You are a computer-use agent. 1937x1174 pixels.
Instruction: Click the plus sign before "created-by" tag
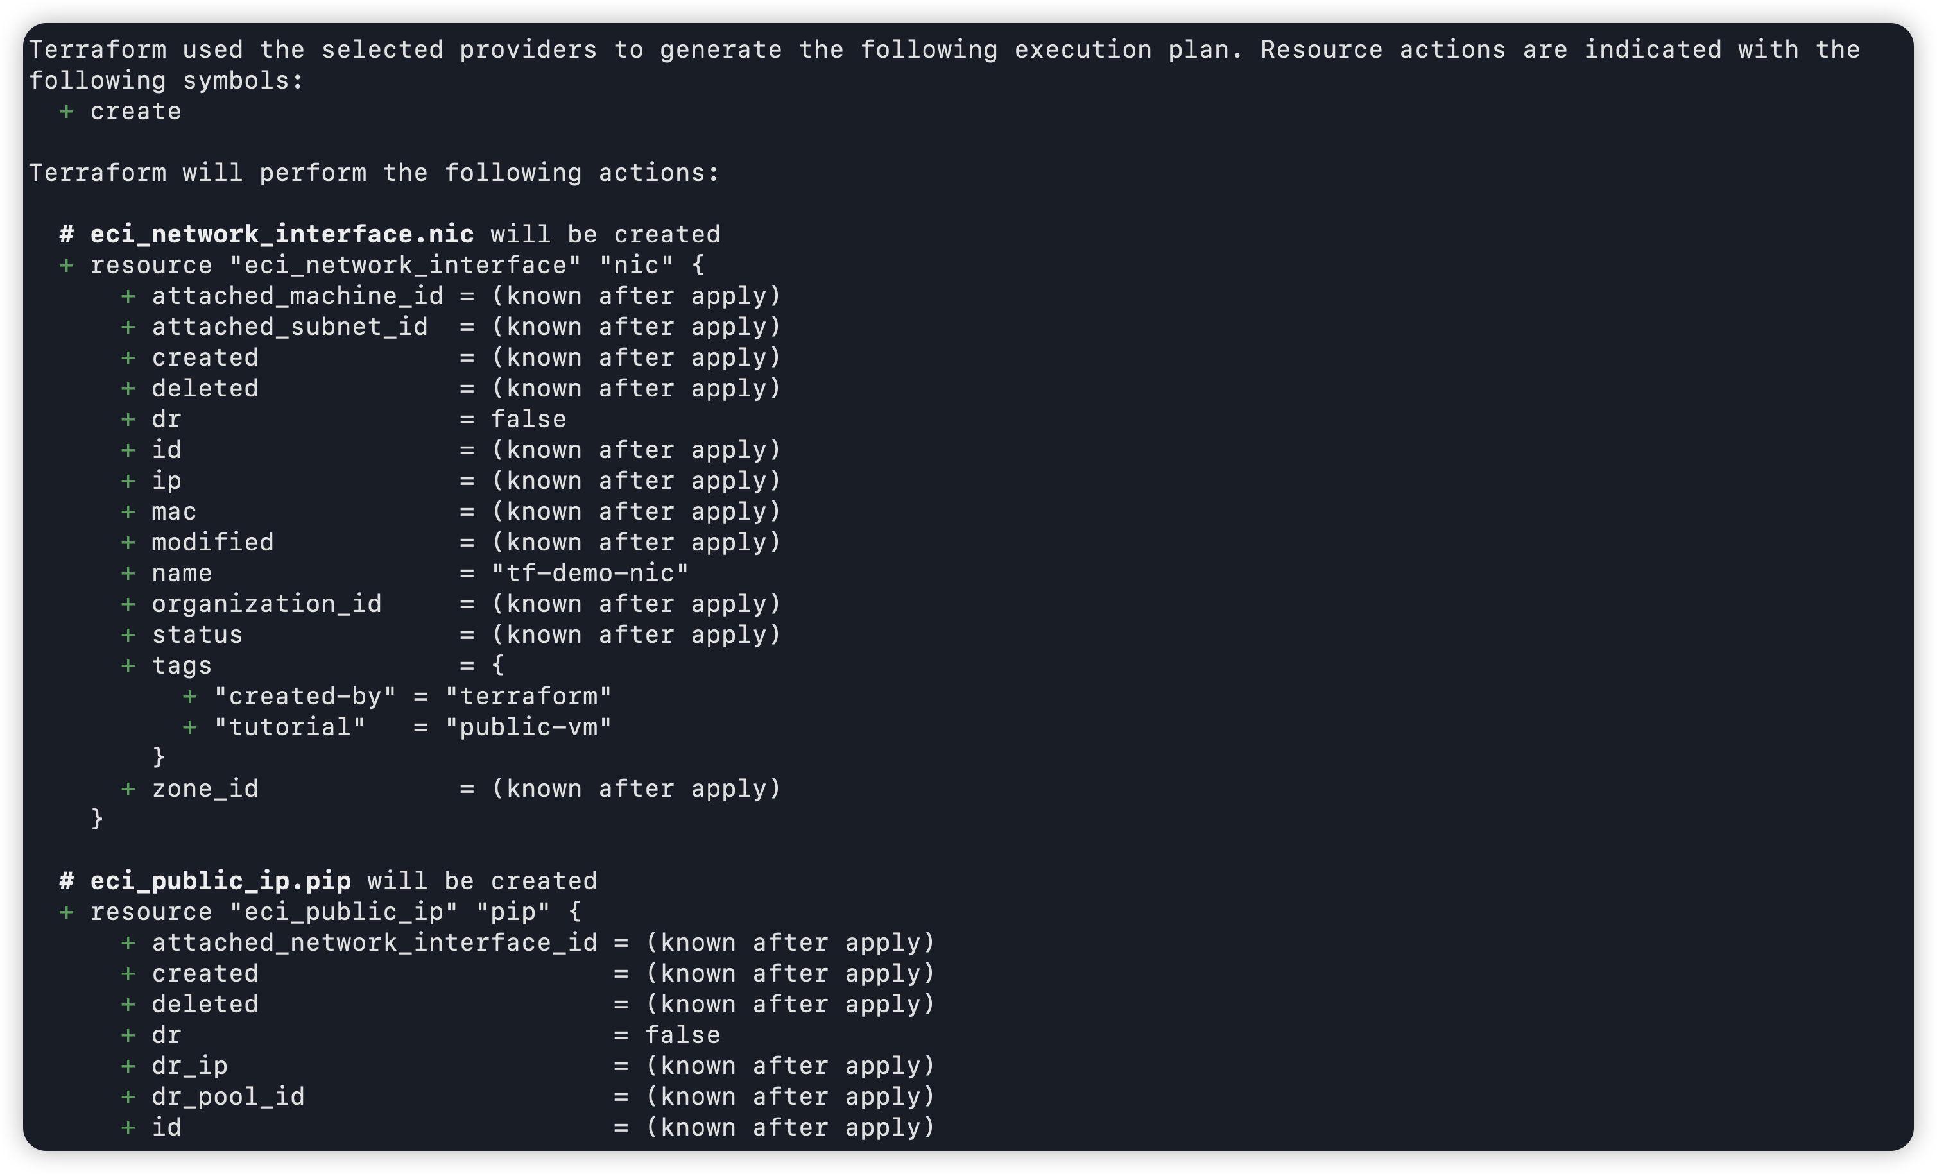click(189, 696)
